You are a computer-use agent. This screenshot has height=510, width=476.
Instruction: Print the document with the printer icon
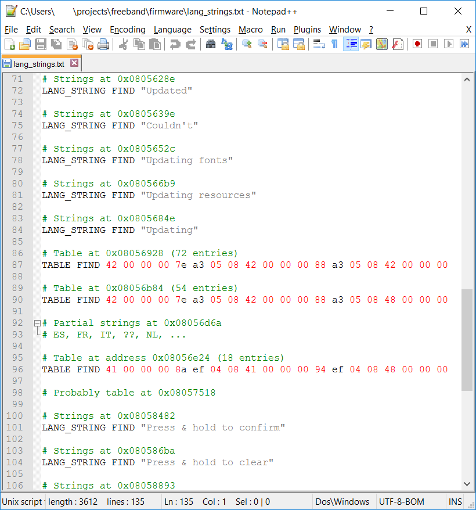click(103, 44)
